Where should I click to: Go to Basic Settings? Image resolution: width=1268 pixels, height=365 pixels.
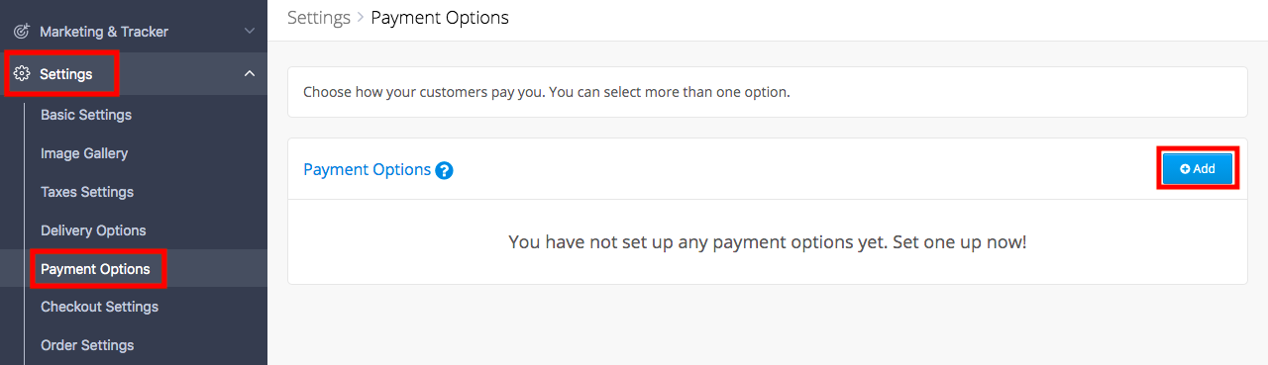86,115
